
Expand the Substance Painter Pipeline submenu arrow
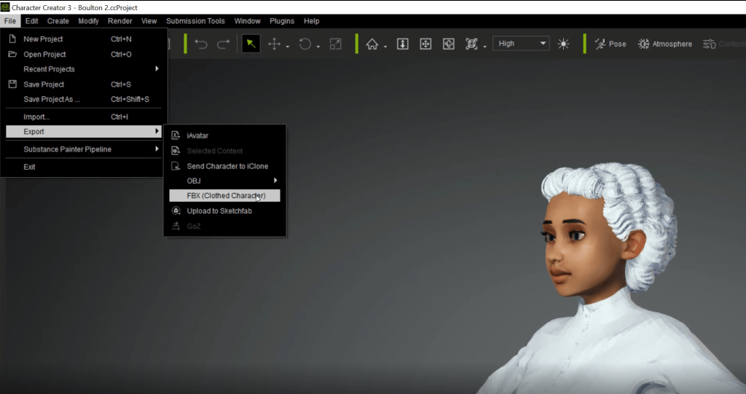pyautogui.click(x=157, y=149)
